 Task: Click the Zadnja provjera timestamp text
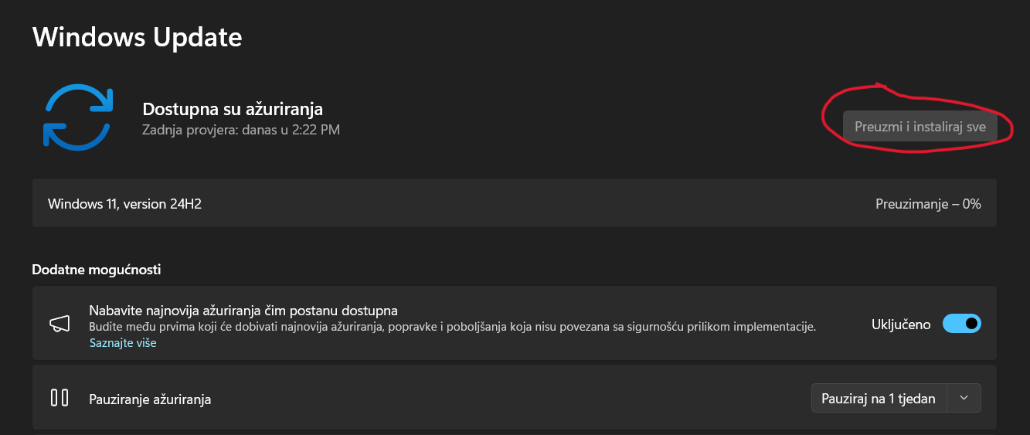[x=241, y=130]
